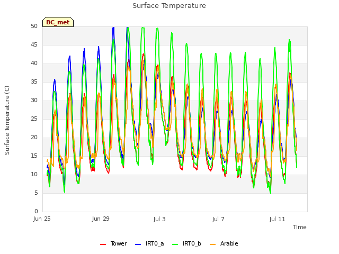Click the 25 y-axis tick label
This screenshot has width=339, height=254.
tap(34, 119)
